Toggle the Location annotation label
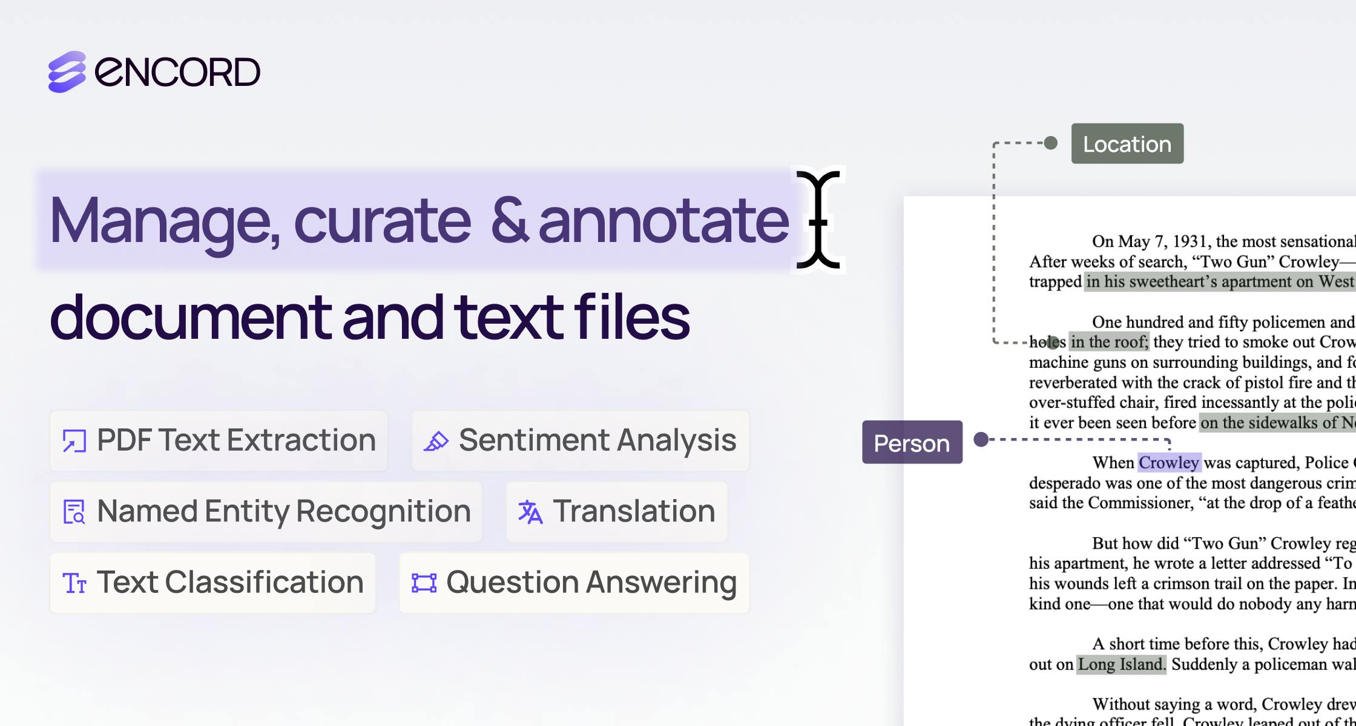Screen dimensions: 1356x726 1127,143
